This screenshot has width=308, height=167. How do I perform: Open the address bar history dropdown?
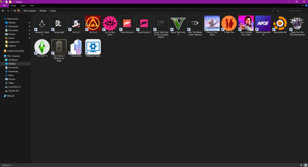[x=273, y=11]
